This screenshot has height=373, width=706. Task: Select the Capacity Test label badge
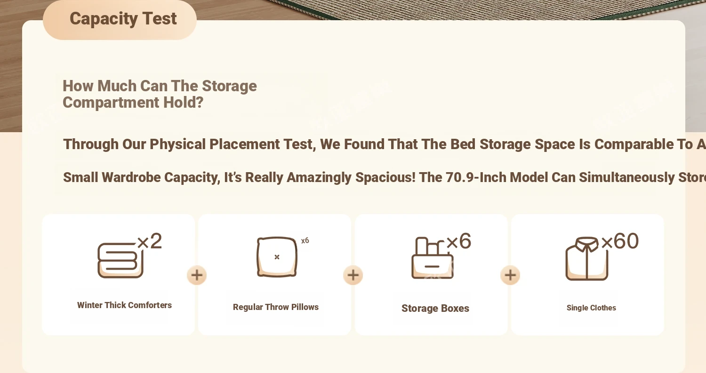click(120, 19)
